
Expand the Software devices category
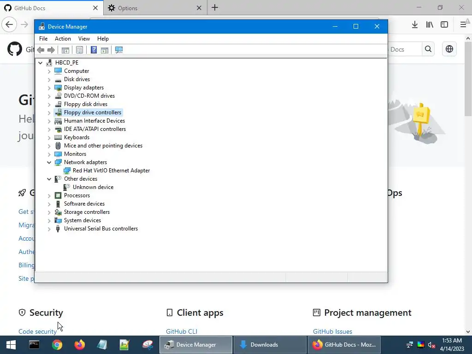pyautogui.click(x=49, y=204)
